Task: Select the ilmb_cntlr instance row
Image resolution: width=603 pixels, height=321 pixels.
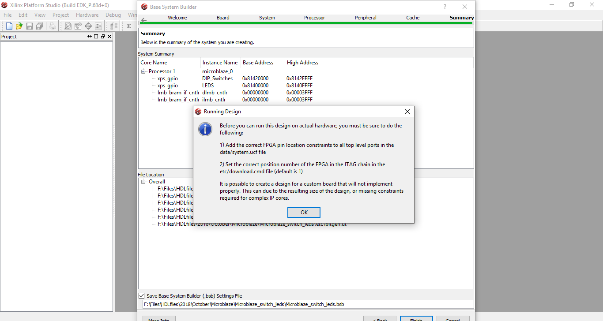Action: click(x=214, y=100)
